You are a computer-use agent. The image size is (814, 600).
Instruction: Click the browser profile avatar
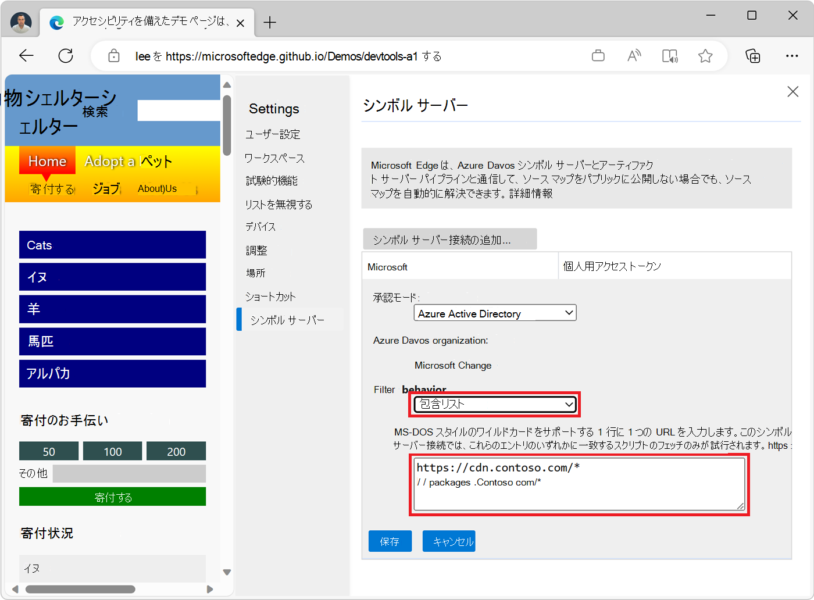point(21,22)
